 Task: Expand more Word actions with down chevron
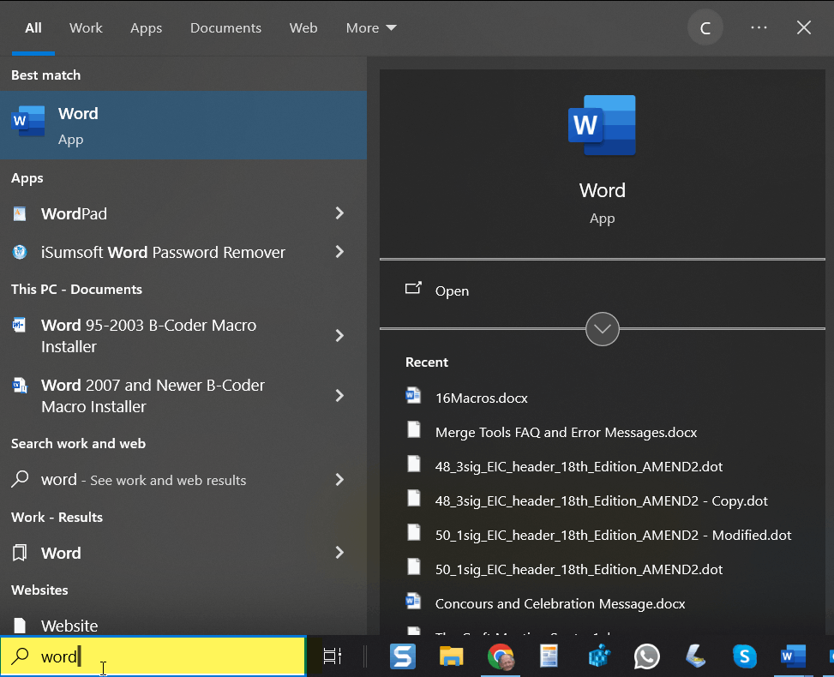(x=602, y=328)
